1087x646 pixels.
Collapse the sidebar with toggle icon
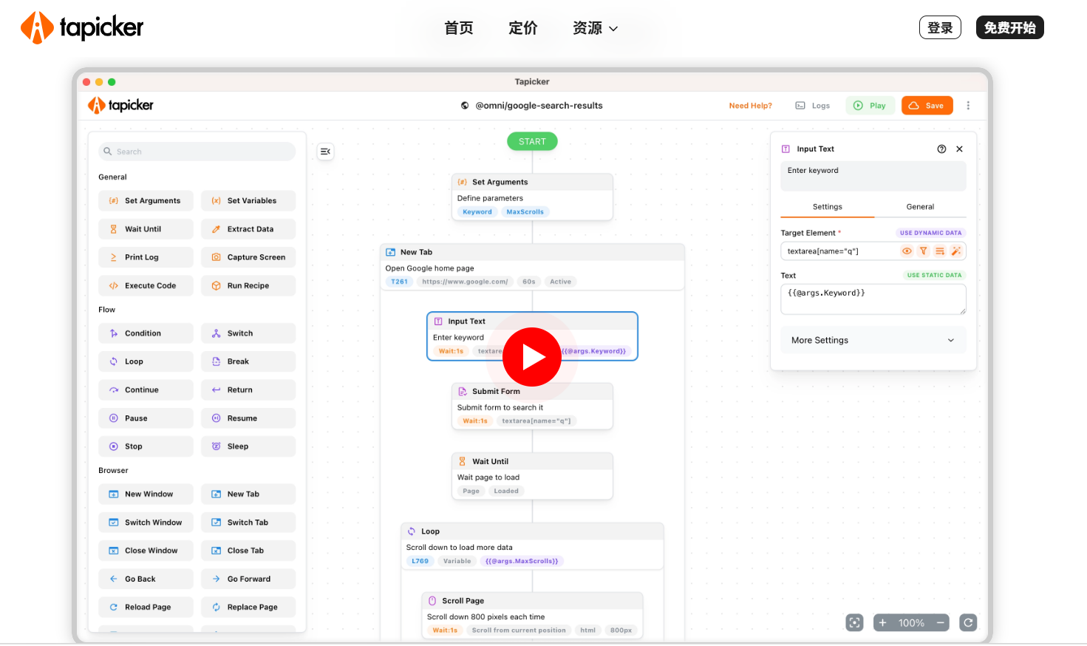pos(325,152)
